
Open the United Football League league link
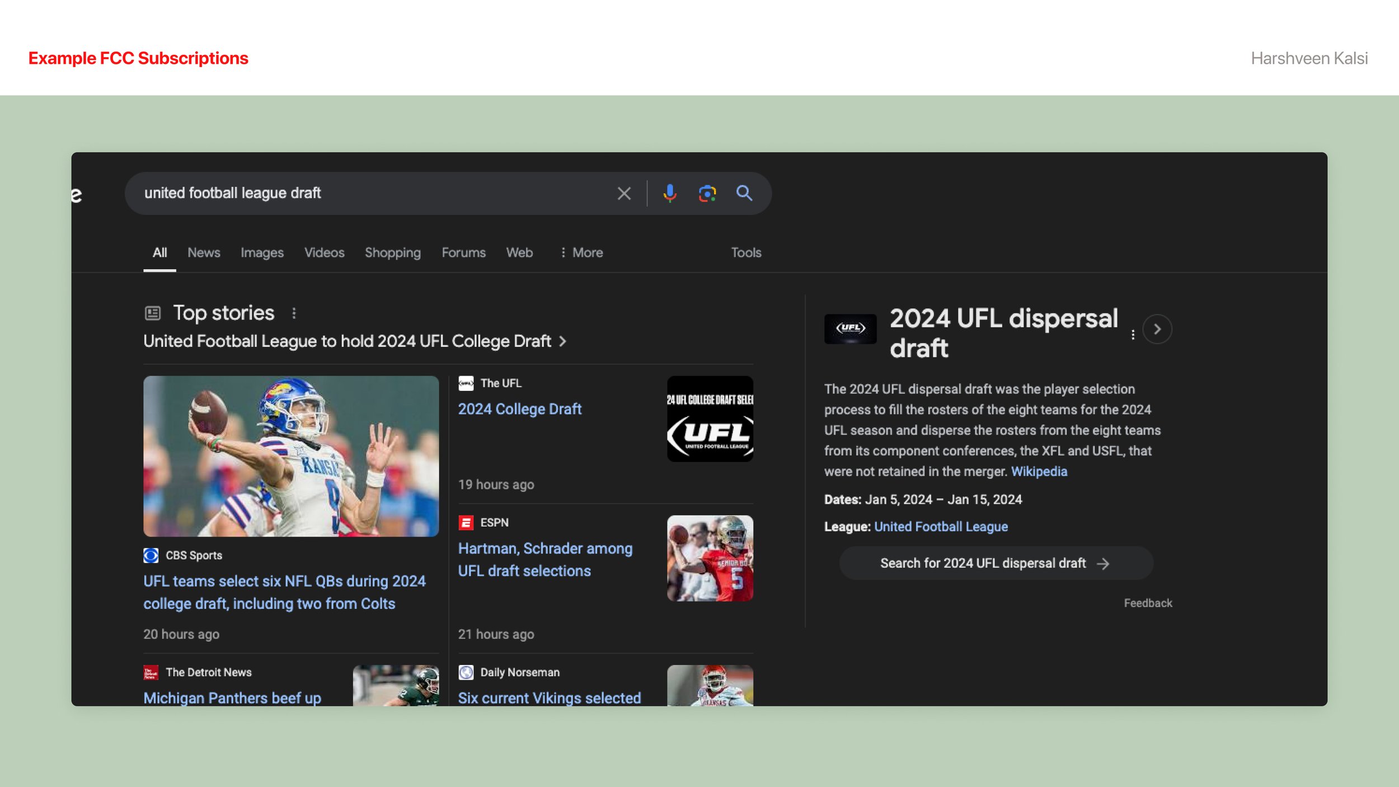[x=941, y=527]
